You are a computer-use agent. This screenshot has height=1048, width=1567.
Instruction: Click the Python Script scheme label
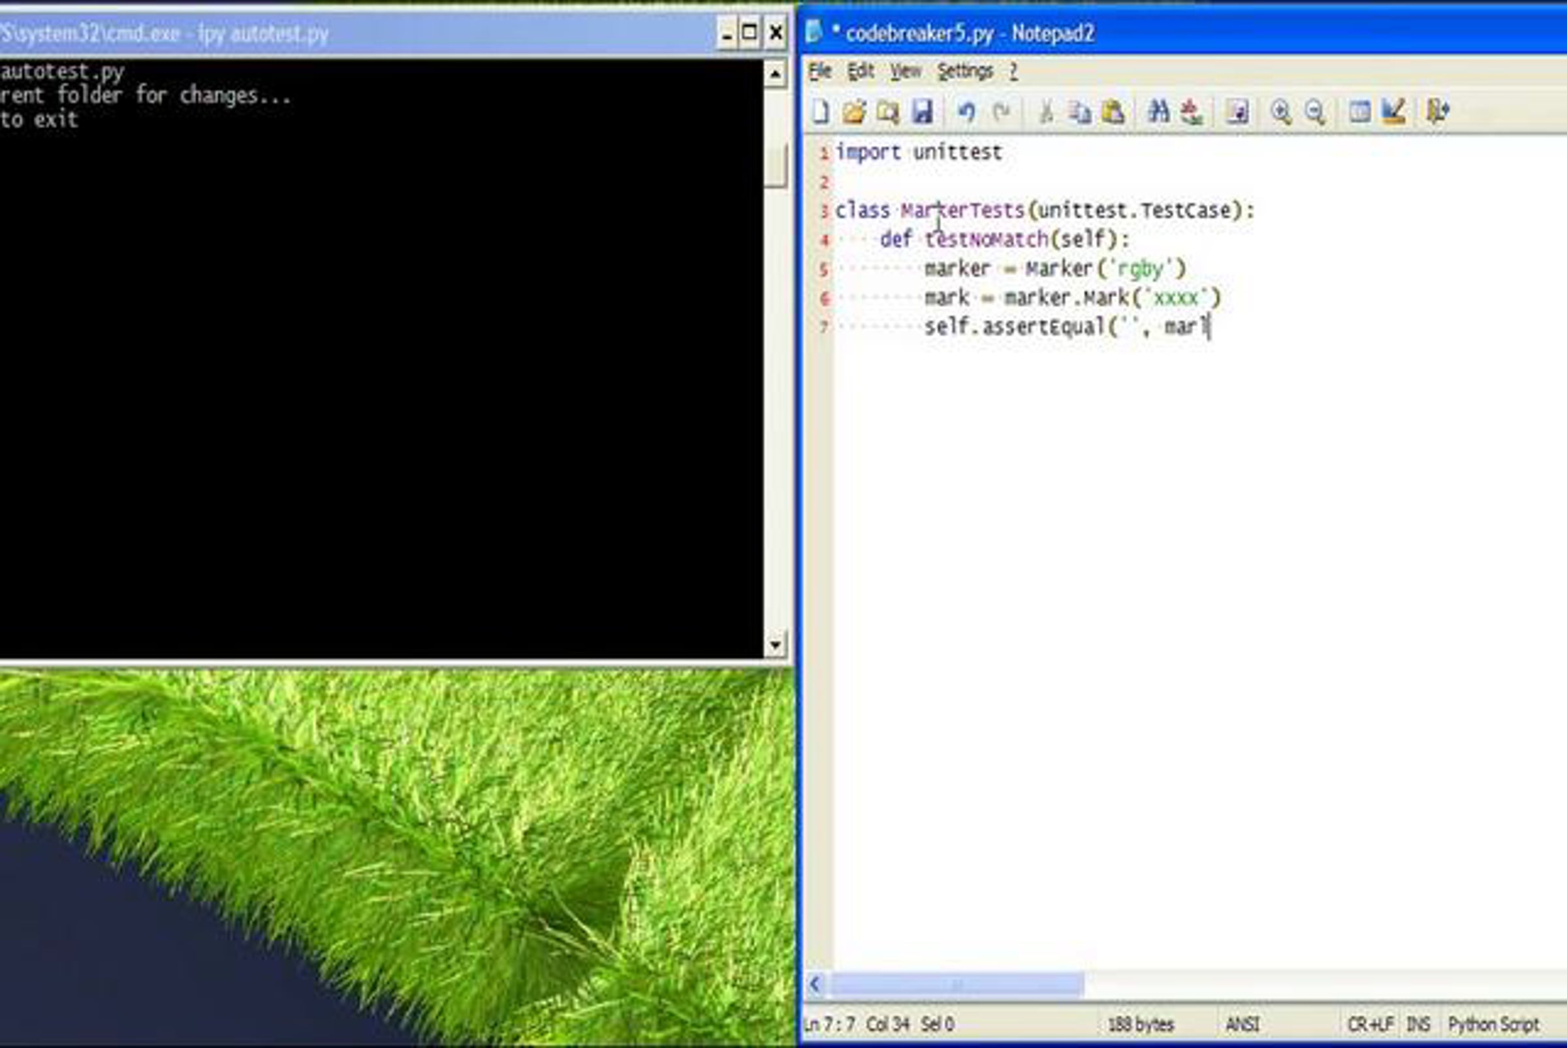[1493, 1024]
